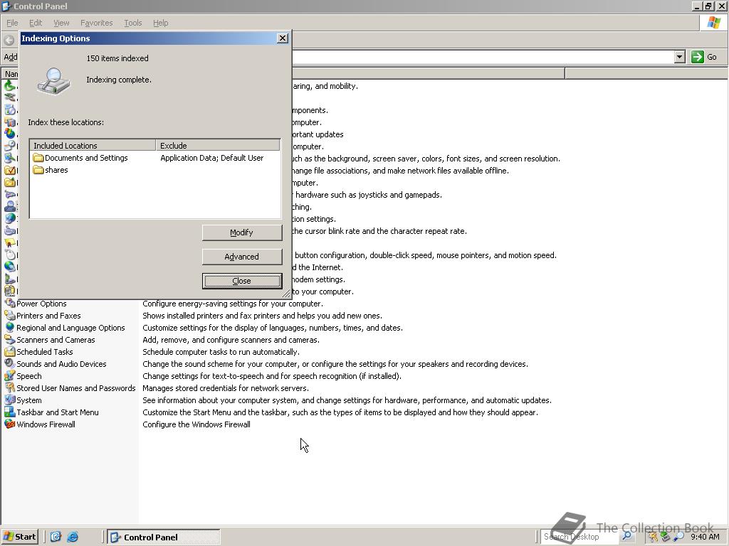Click the green Go arrow icon
This screenshot has height=546, width=729.
click(698, 57)
